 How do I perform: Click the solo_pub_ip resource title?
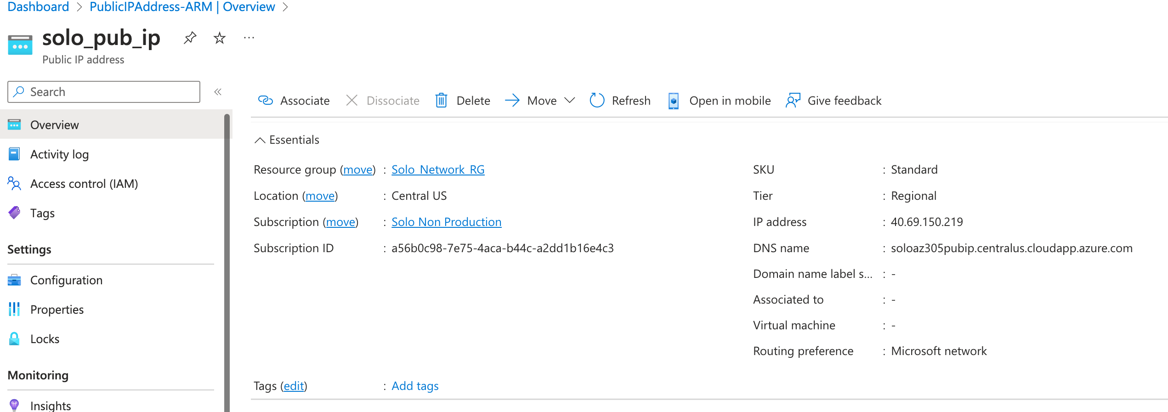click(101, 38)
